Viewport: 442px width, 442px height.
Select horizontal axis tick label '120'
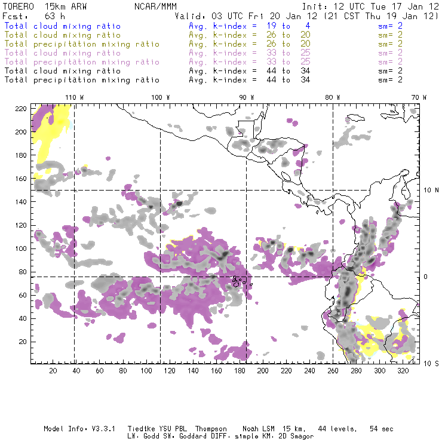point(170,371)
